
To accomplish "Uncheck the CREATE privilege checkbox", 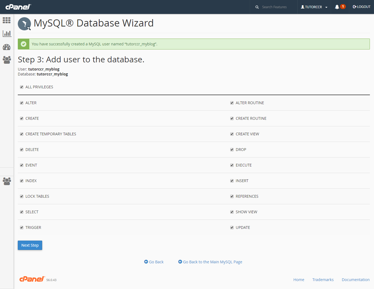I will click(22, 118).
